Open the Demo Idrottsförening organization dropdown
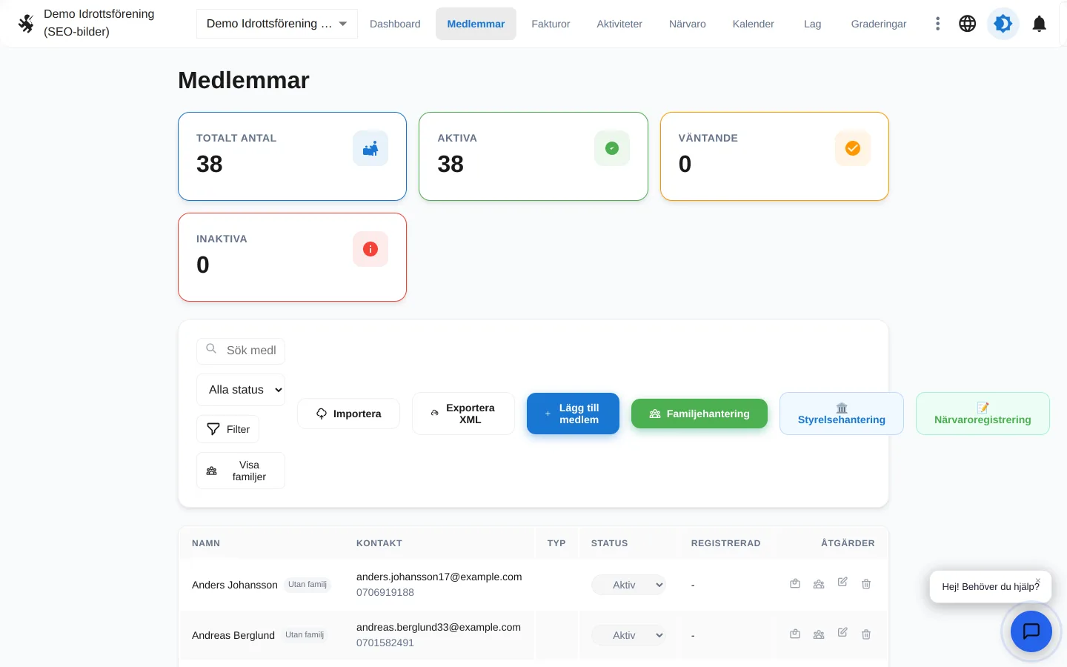This screenshot has width=1067, height=667. tap(277, 24)
